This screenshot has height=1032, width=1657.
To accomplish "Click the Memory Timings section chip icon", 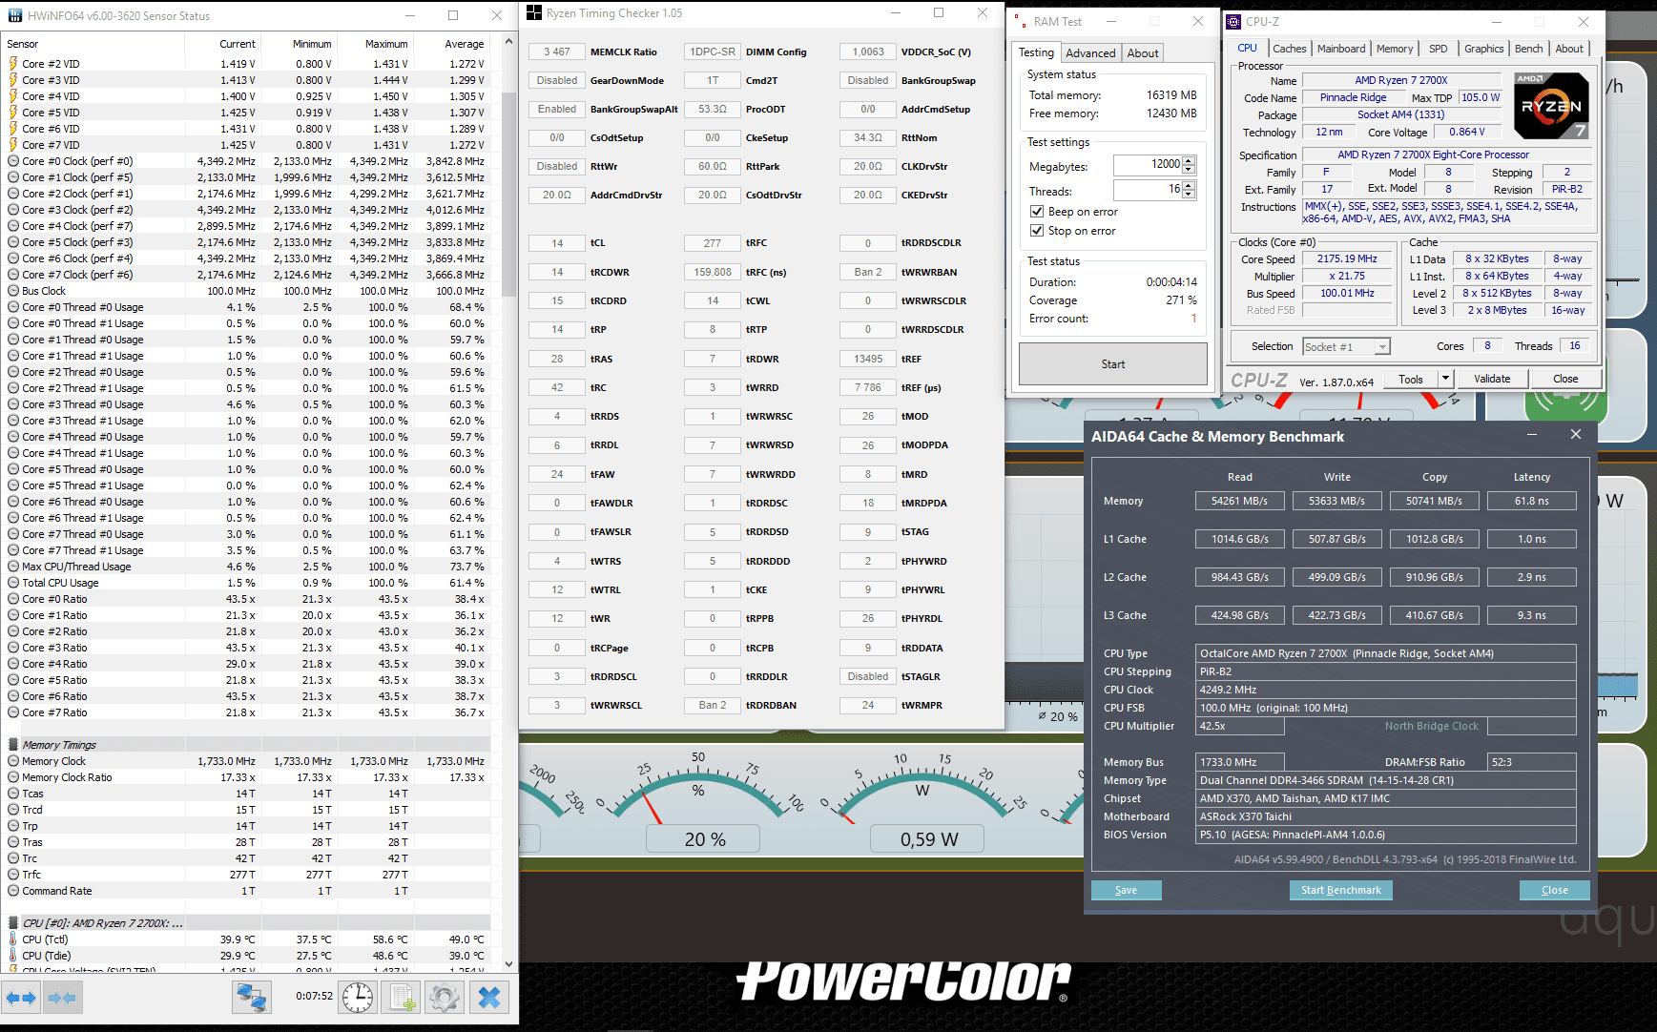I will pos(13,745).
